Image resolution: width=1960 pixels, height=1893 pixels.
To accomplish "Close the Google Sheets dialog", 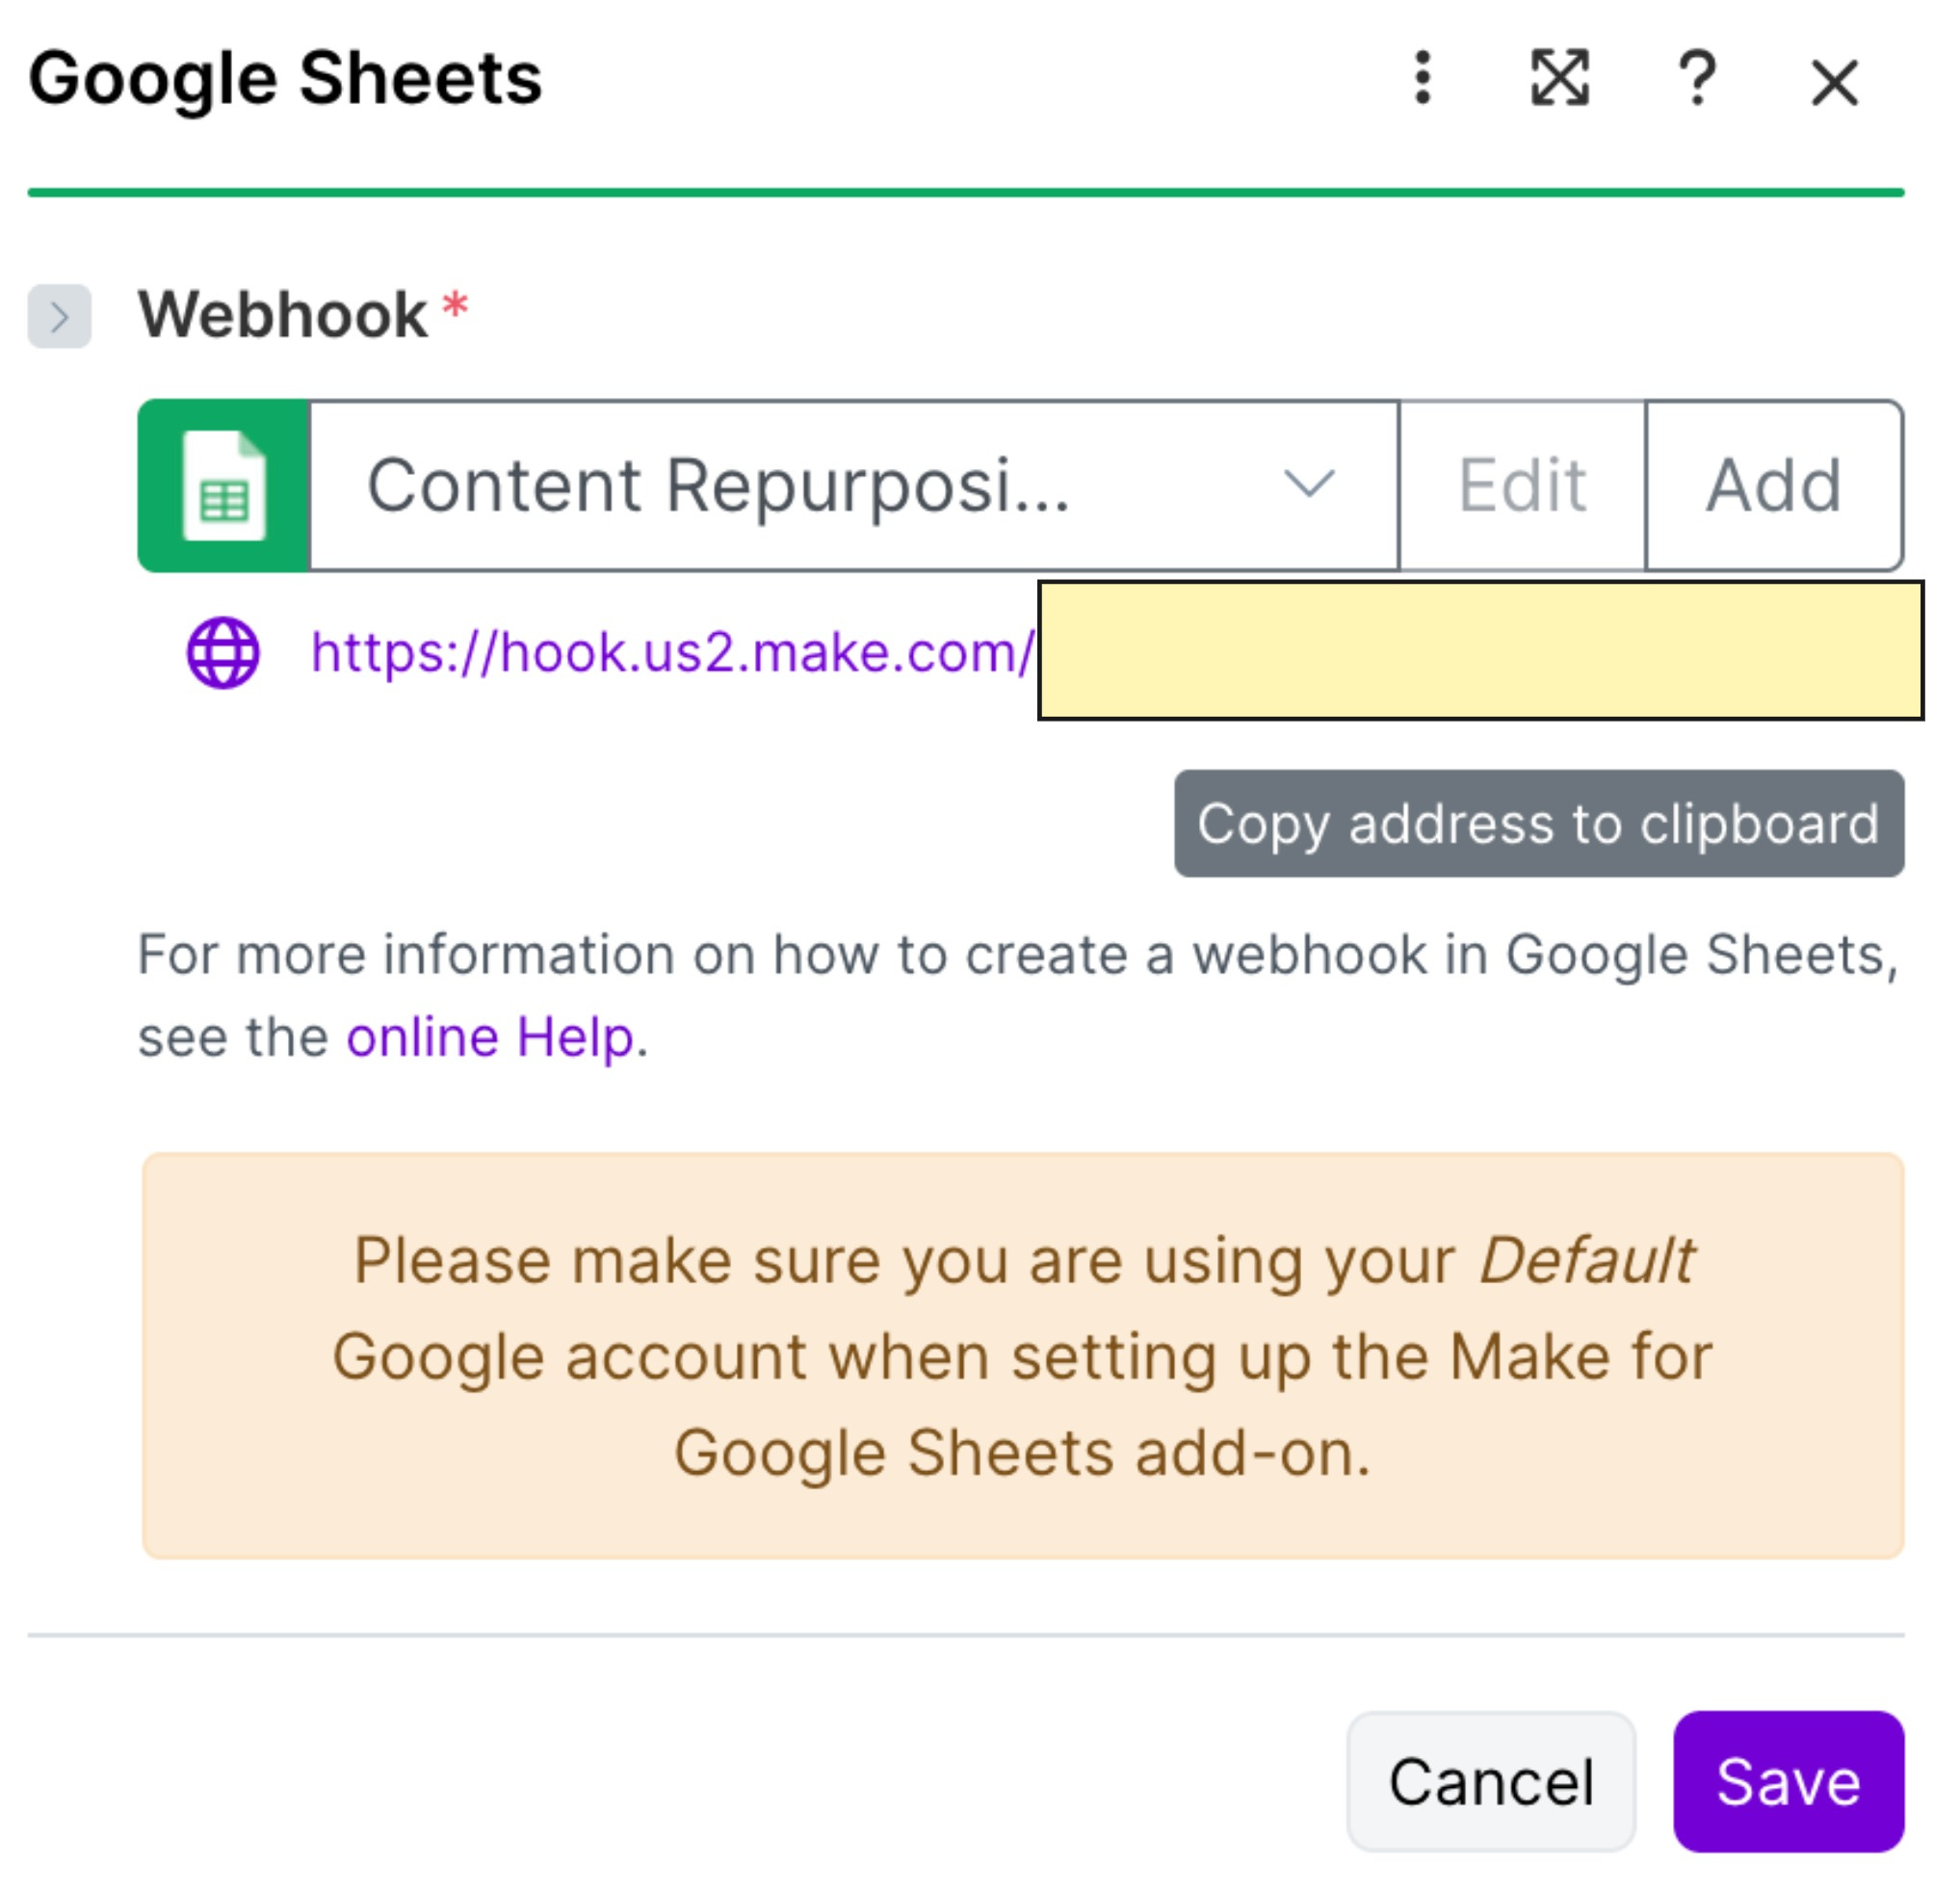I will point(1834,81).
